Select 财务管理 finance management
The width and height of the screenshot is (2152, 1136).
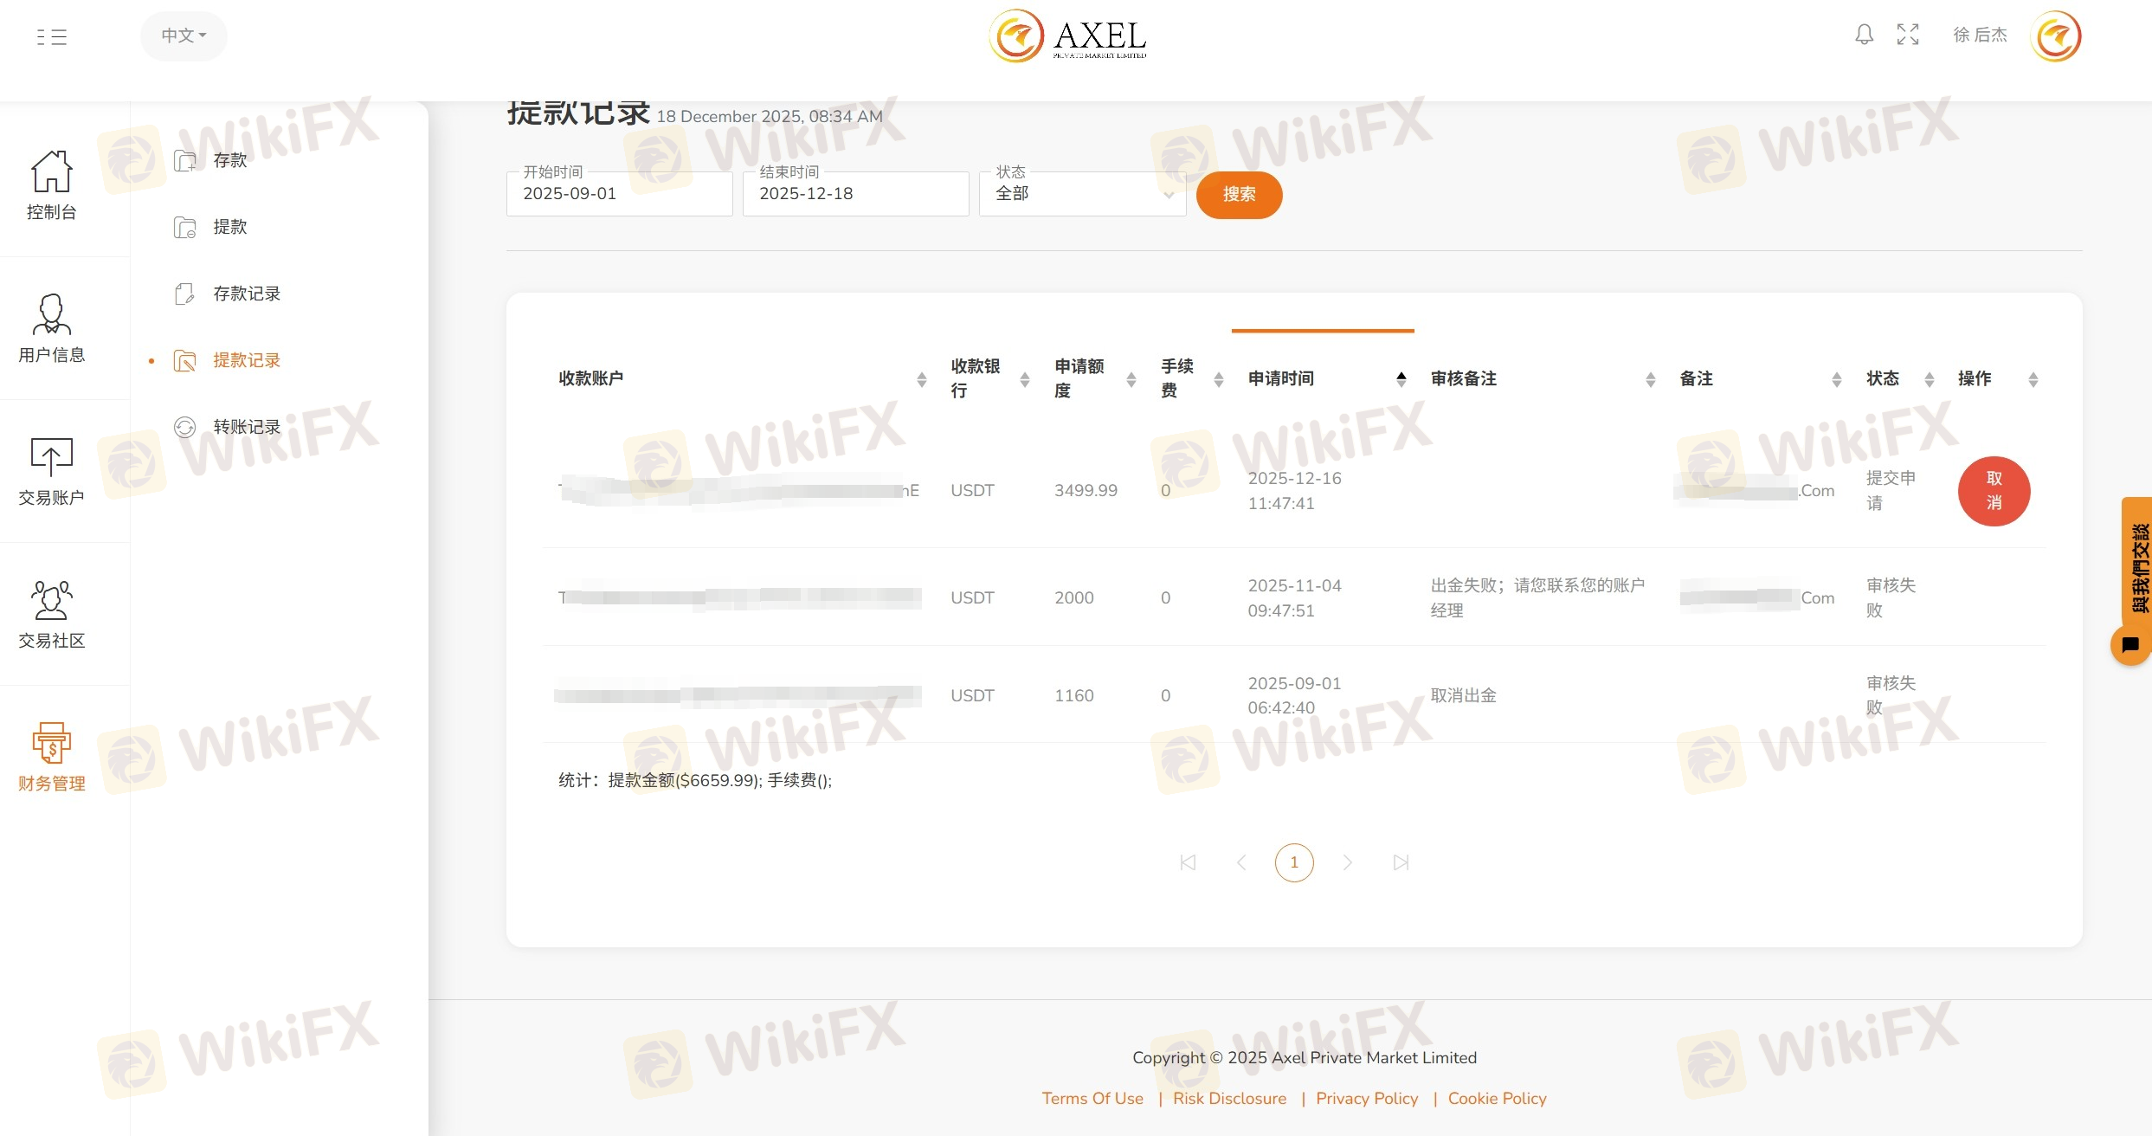(x=52, y=756)
